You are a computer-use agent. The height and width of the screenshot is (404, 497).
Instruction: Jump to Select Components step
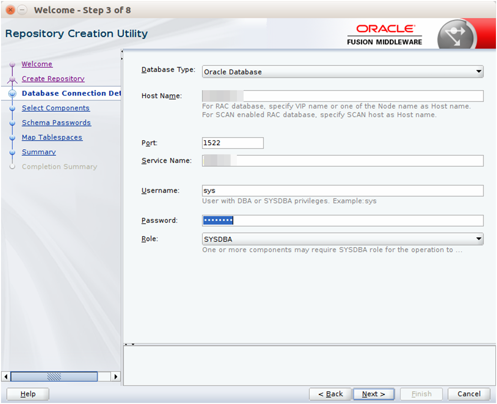click(56, 108)
